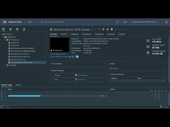The image size is (170, 127).
Task: Open the Storage view icon
Action: click(x=17, y=29)
